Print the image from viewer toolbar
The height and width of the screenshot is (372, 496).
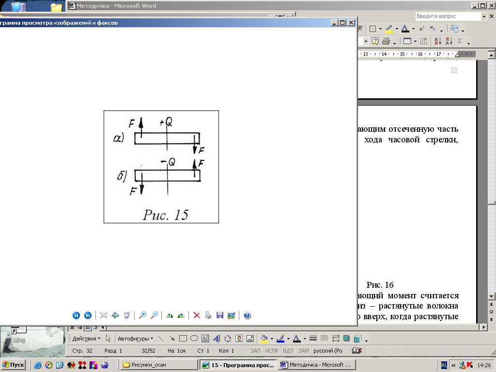208,315
